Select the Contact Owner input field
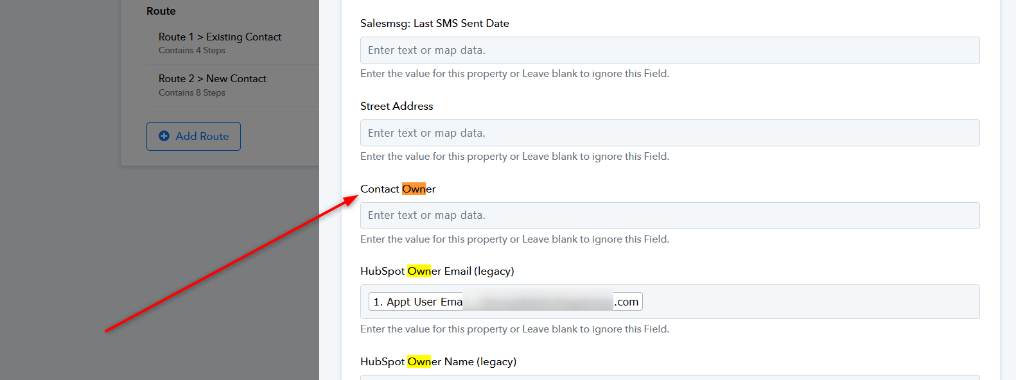1016x380 pixels. pos(670,216)
